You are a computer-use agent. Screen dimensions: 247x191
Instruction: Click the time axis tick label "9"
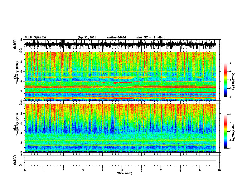coord(200,170)
